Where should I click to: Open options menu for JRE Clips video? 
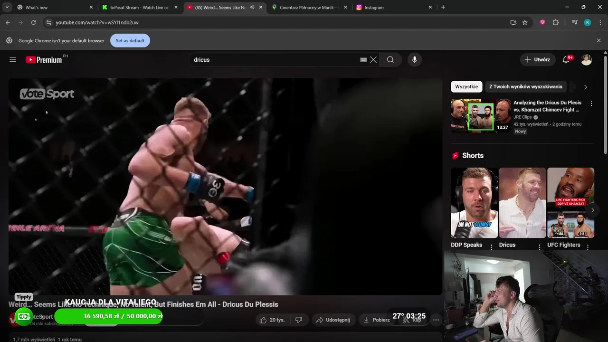tap(591, 103)
